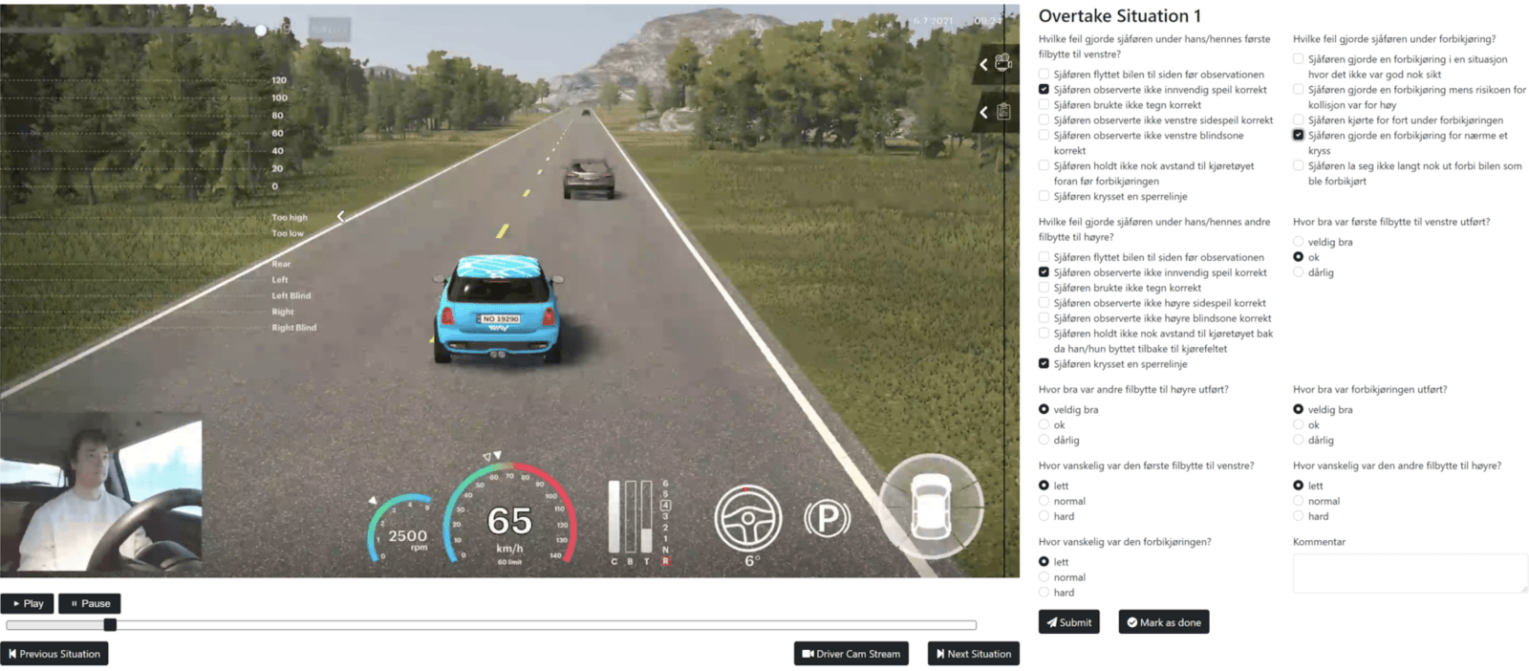1529x671 pixels.
Task: Click the driver webcam thumbnail
Action: 101,494
